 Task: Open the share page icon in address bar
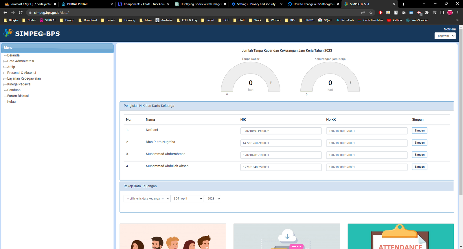point(363,12)
